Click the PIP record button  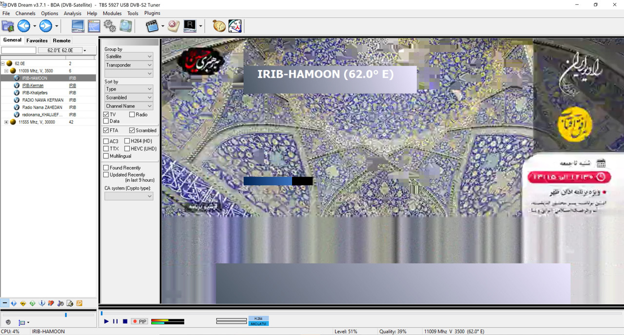point(139,321)
